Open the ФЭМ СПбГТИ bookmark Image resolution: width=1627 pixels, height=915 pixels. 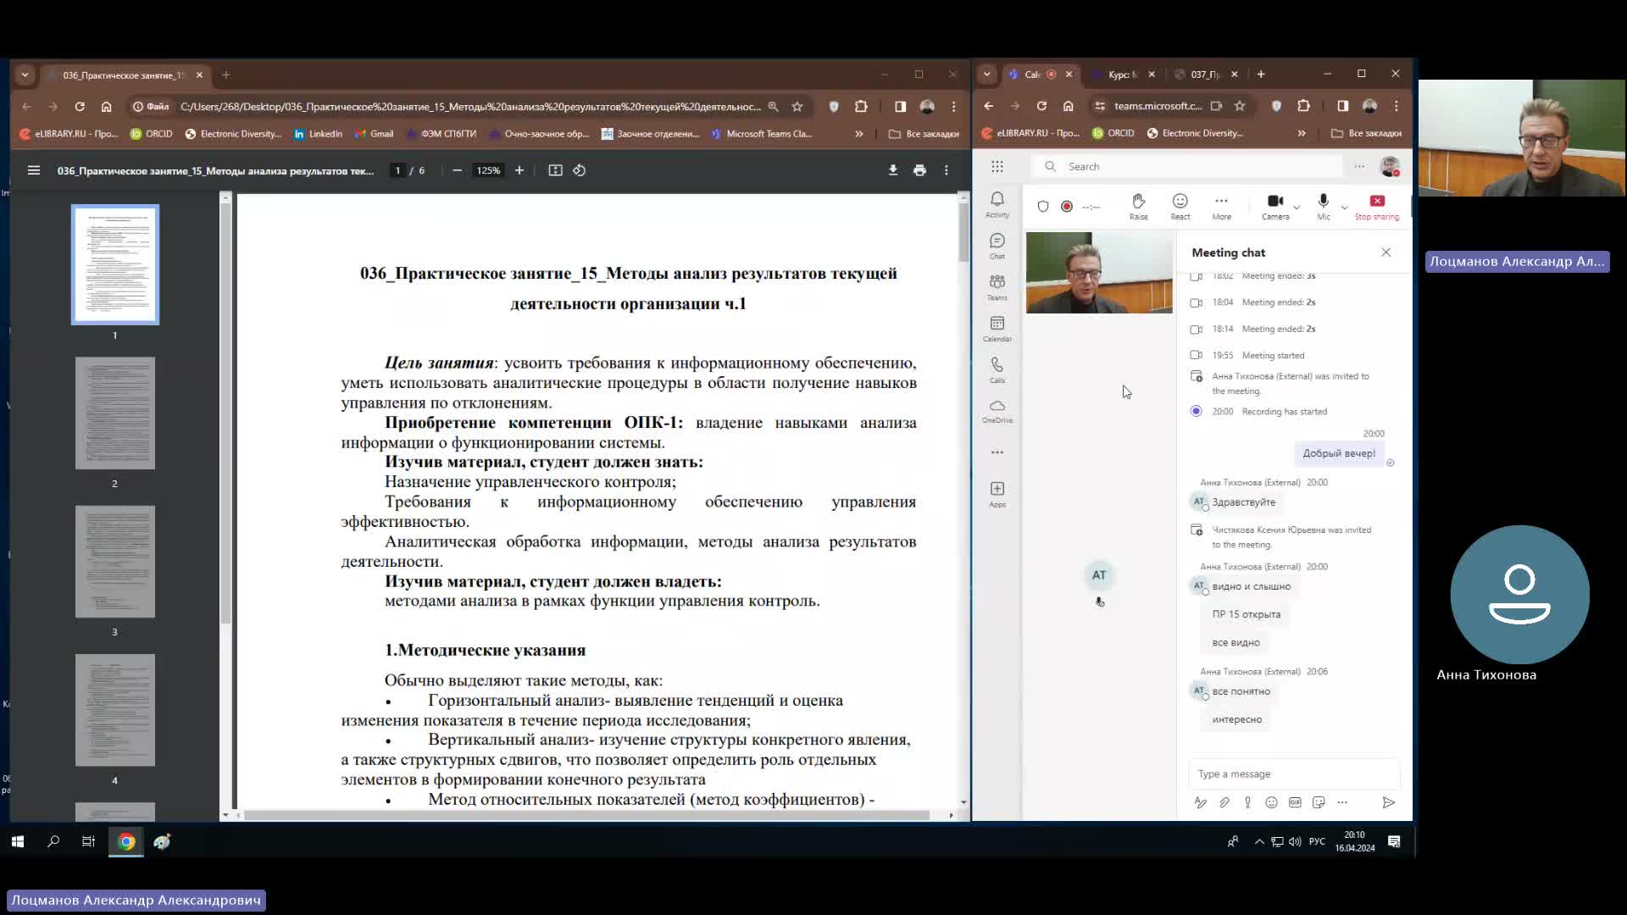click(441, 134)
